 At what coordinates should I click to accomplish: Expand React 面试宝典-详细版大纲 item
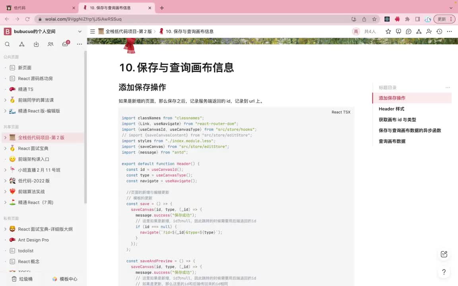coord(5,229)
